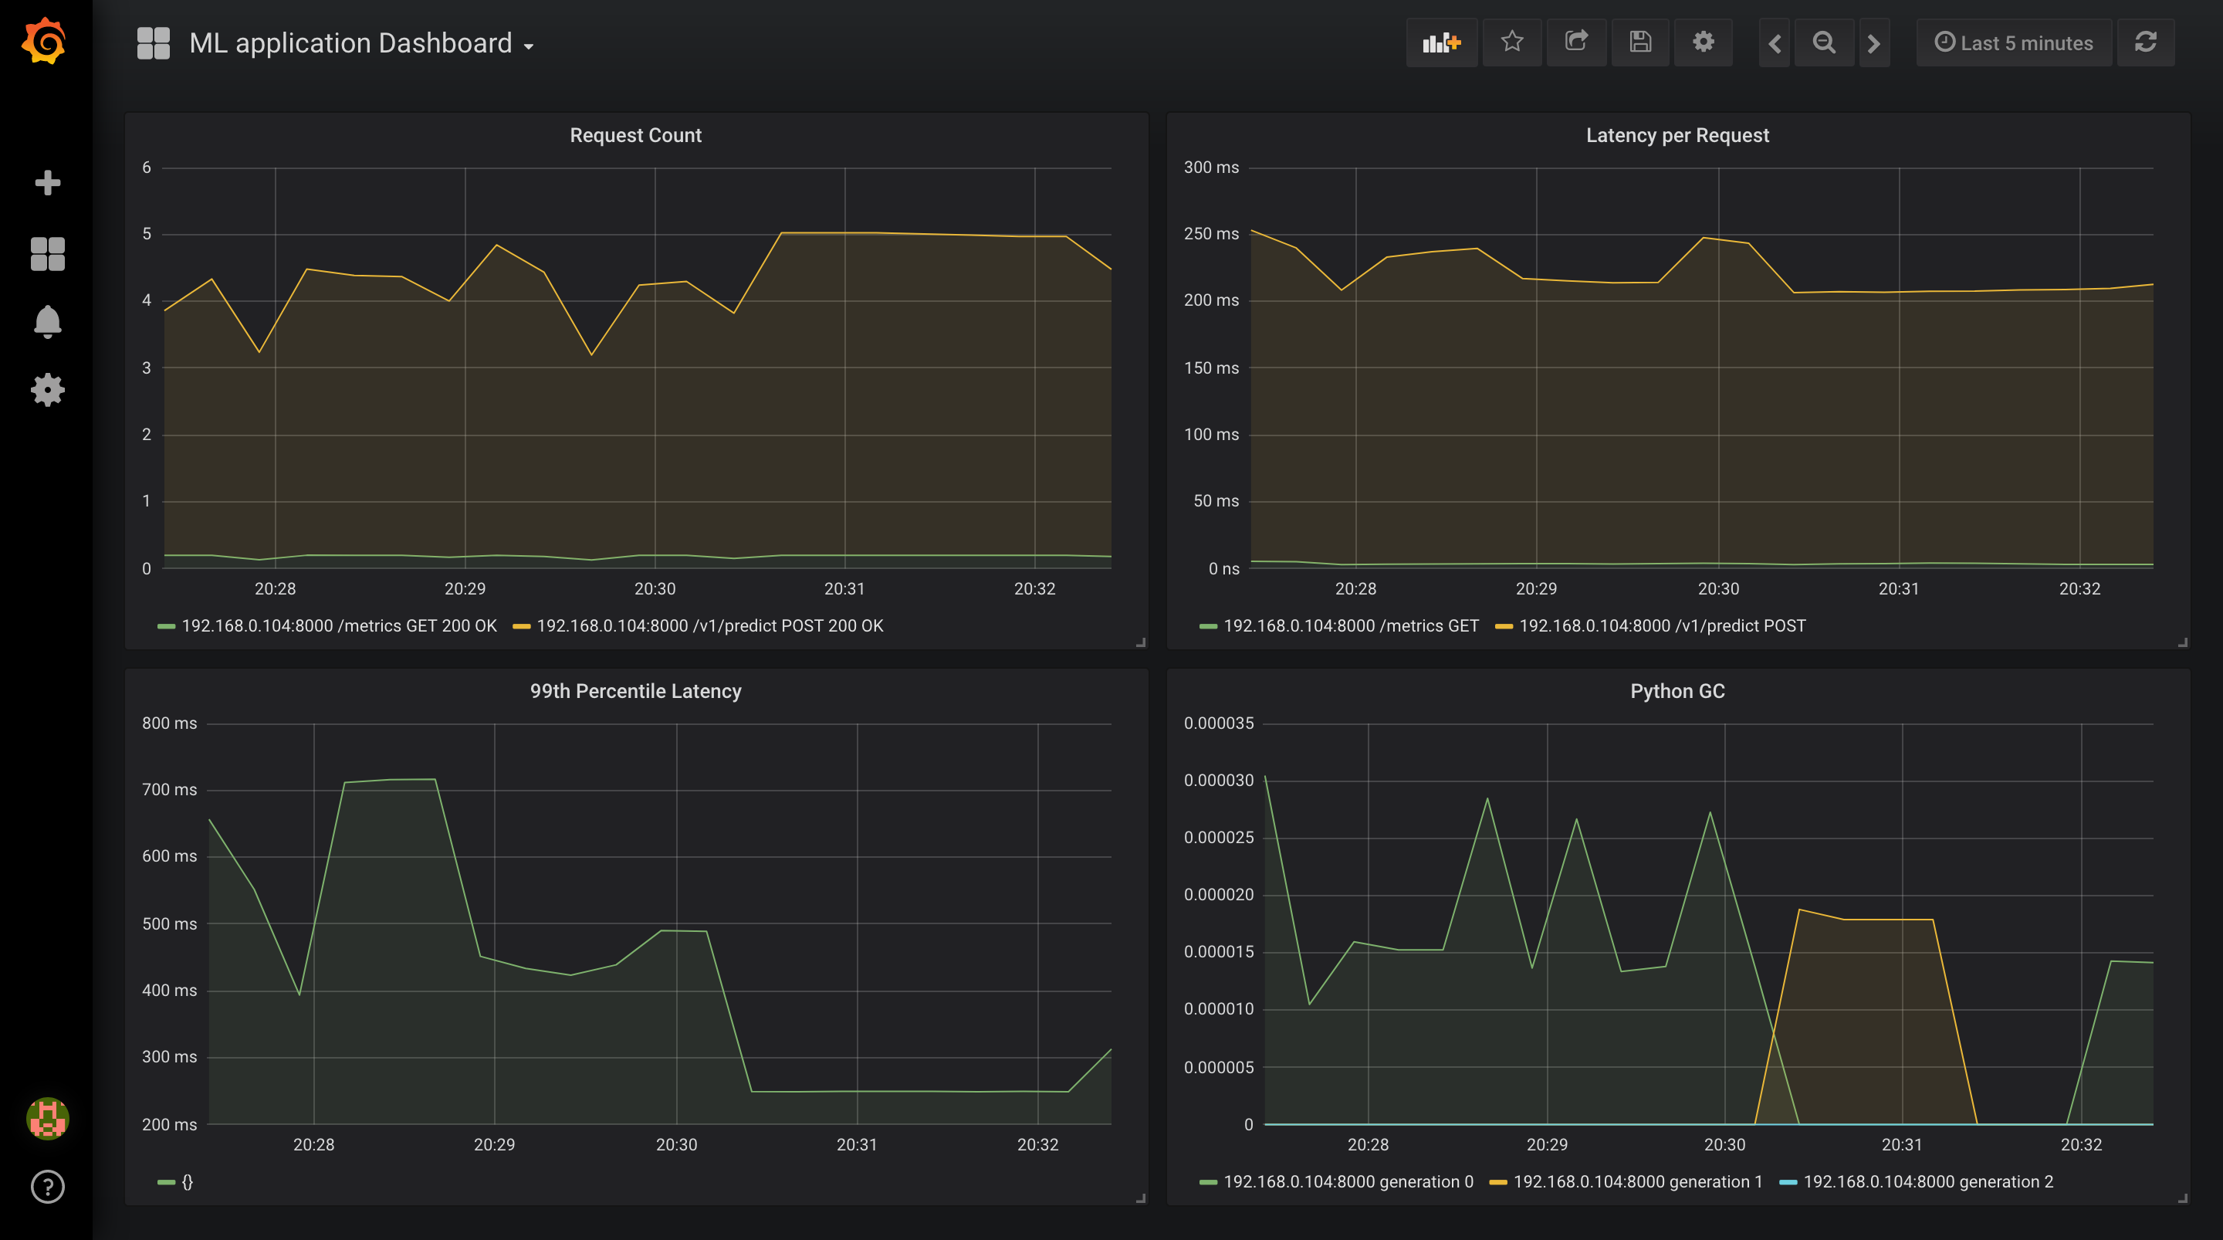Click the 700 ms peak in 99th Percentile graph

click(390, 781)
